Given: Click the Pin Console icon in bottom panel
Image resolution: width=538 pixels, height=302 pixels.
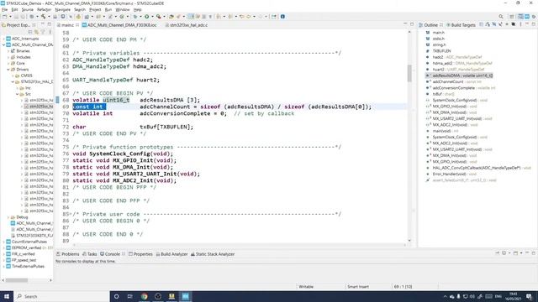Looking at the screenshot, I should point(497,253).
